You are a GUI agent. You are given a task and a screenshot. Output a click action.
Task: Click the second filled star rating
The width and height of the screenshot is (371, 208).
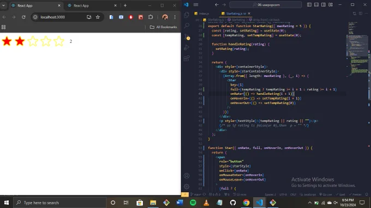20,41
